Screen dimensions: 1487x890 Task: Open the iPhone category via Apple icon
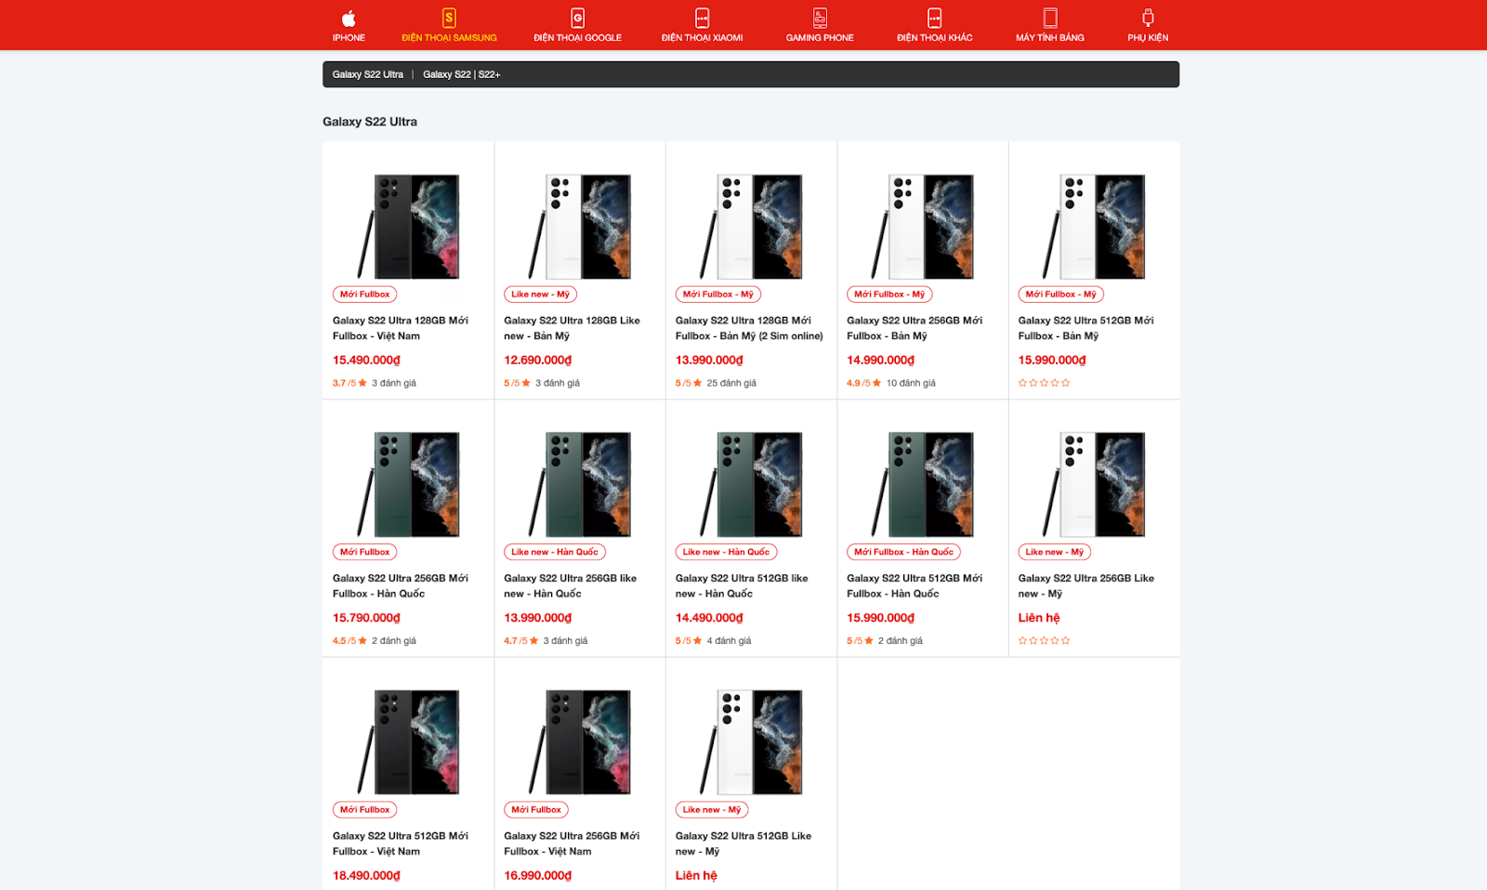[x=349, y=18]
